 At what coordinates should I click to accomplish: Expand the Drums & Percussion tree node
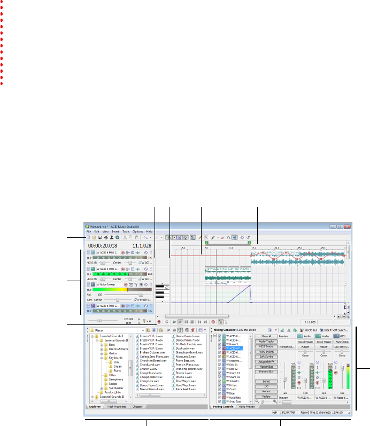pyautogui.click(x=102, y=349)
